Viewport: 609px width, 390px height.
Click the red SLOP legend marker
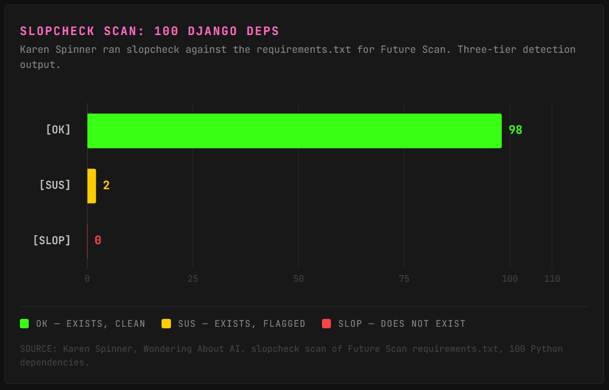(326, 324)
